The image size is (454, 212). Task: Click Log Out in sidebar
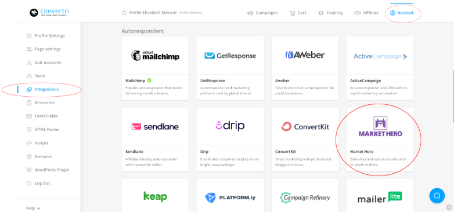click(38, 183)
